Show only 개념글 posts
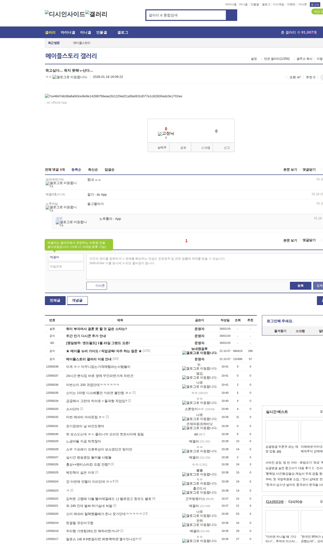323x544 pixels. coord(77,300)
